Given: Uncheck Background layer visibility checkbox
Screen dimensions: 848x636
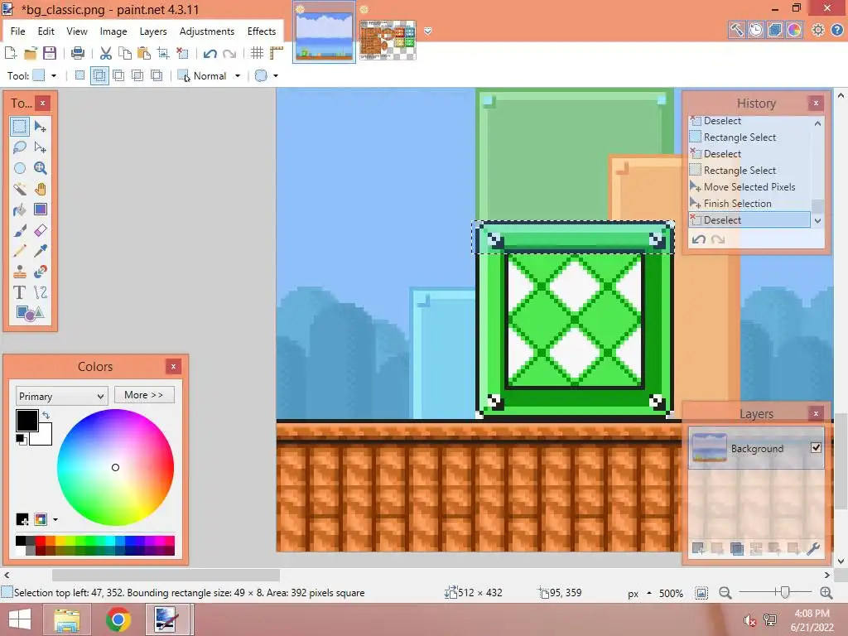Looking at the screenshot, I should click(x=816, y=448).
